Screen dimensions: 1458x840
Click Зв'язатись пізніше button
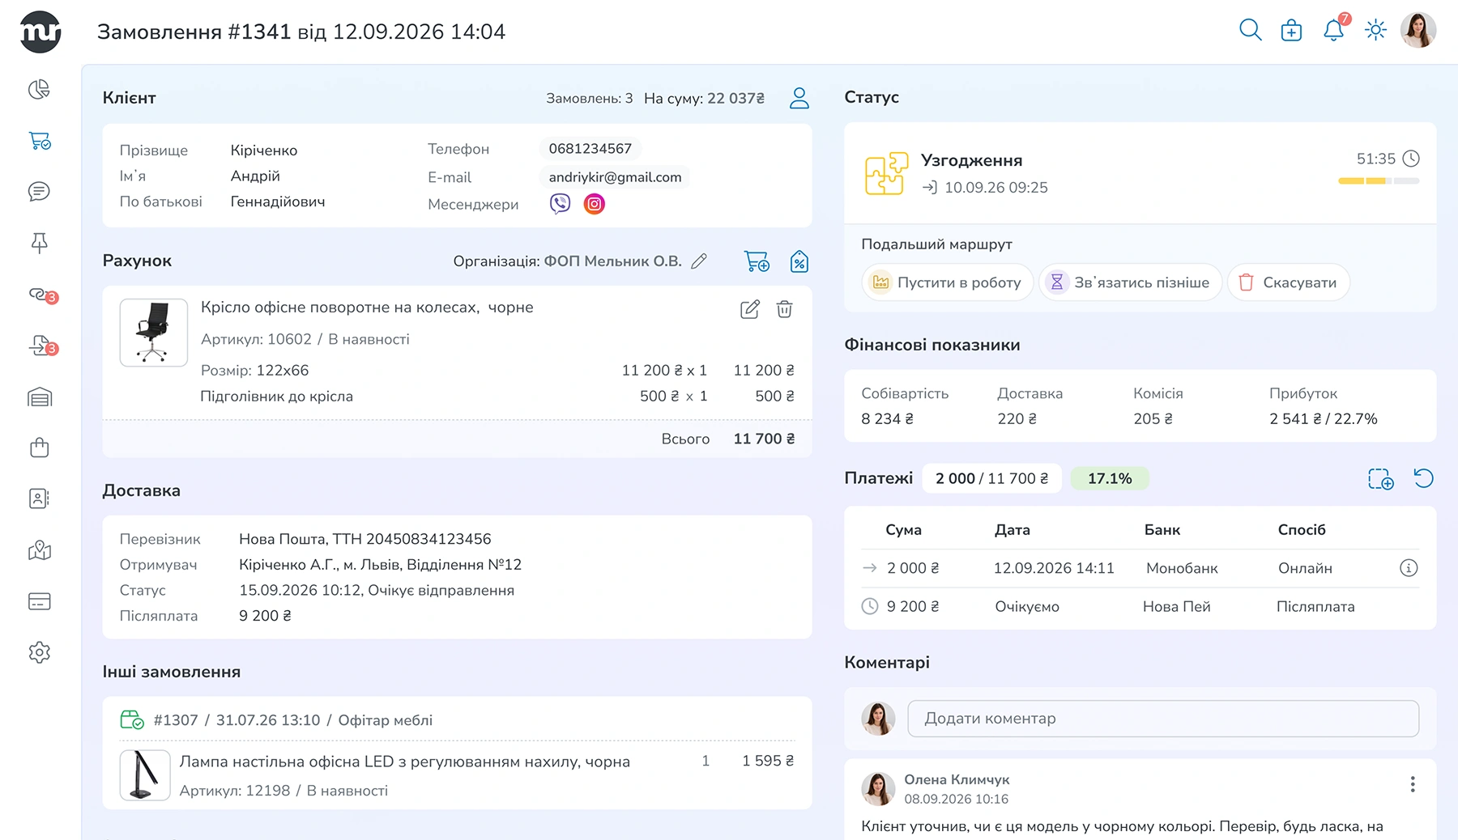1130,282
